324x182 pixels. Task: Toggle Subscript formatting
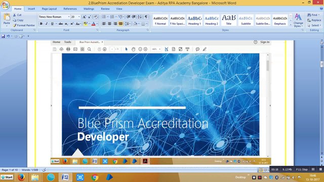tap(66, 24)
